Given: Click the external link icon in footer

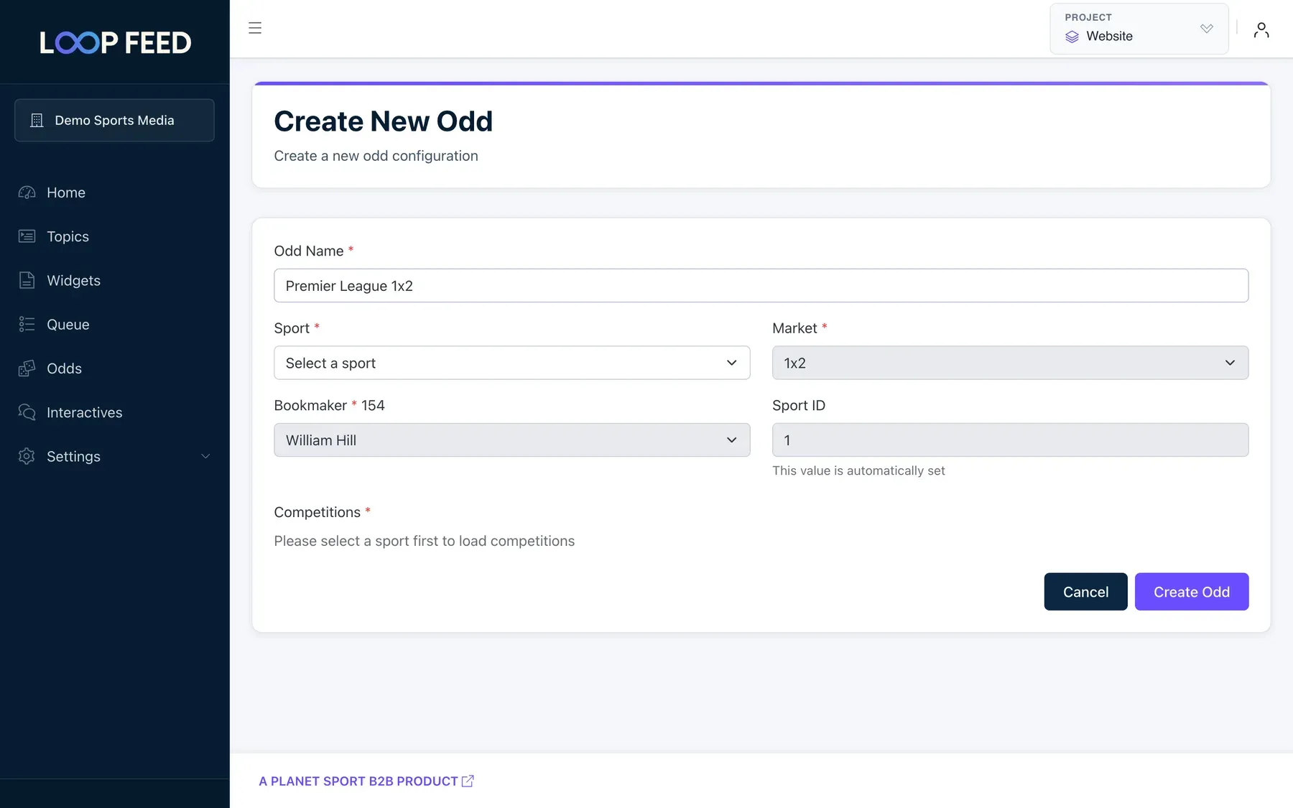Looking at the screenshot, I should pos(468,781).
